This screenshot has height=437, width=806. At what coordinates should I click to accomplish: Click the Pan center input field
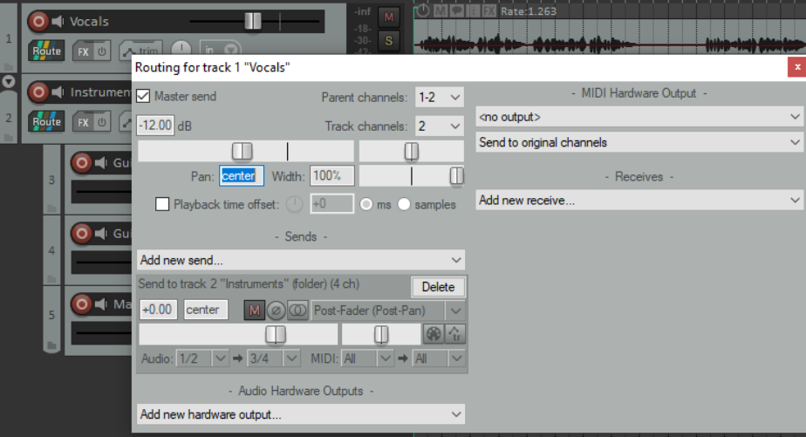(241, 176)
